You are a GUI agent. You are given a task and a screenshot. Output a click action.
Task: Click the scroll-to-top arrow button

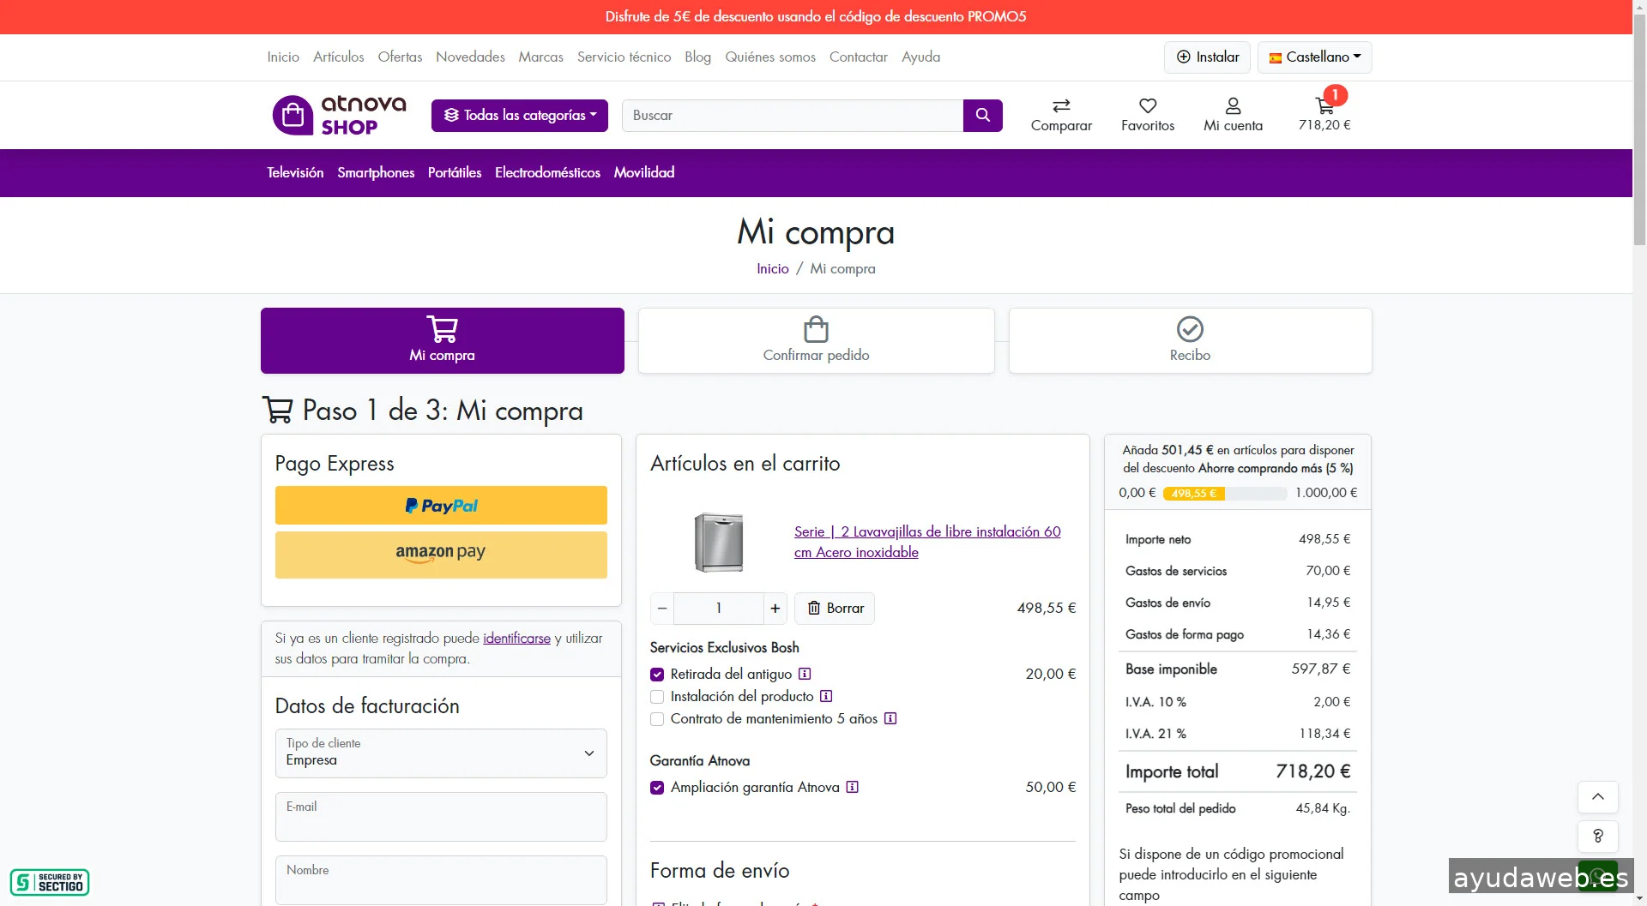pyautogui.click(x=1597, y=796)
